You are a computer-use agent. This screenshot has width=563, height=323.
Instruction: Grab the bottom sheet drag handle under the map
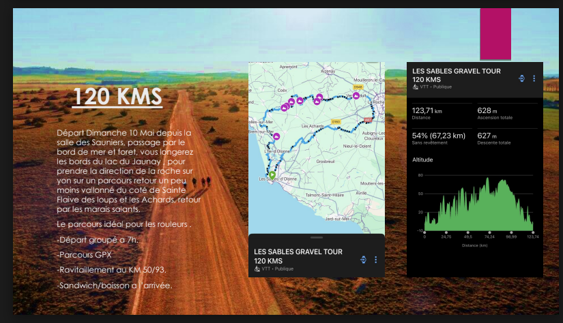click(316, 238)
